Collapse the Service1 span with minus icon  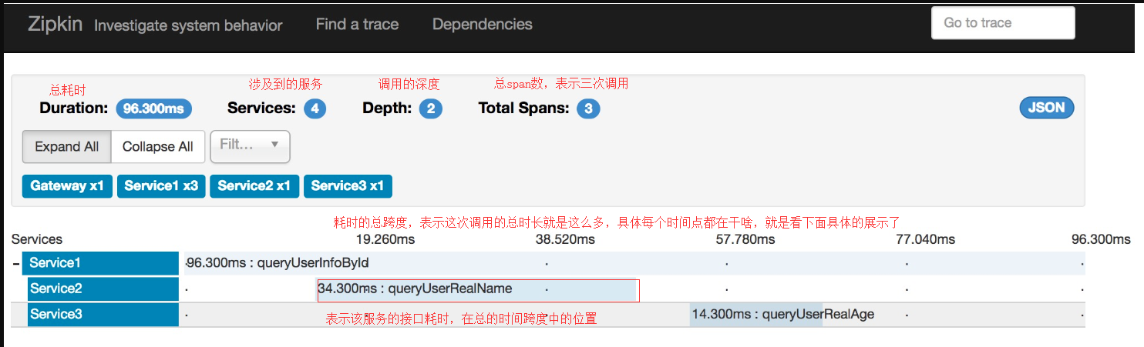pyautogui.click(x=16, y=263)
